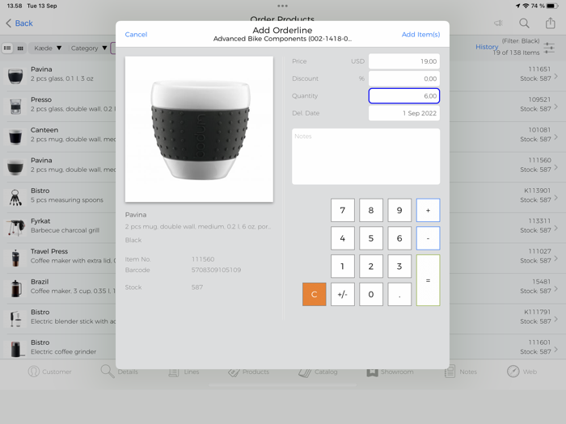Open Customer tab
This screenshot has height=424, width=566.
point(49,372)
